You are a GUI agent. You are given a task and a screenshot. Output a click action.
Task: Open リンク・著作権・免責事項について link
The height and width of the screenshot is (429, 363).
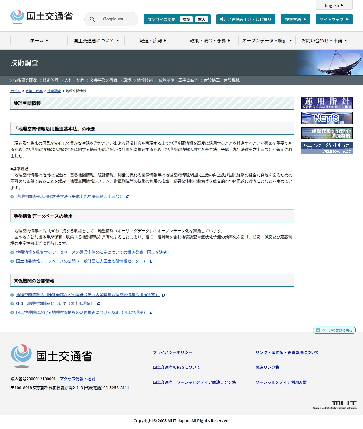click(287, 352)
